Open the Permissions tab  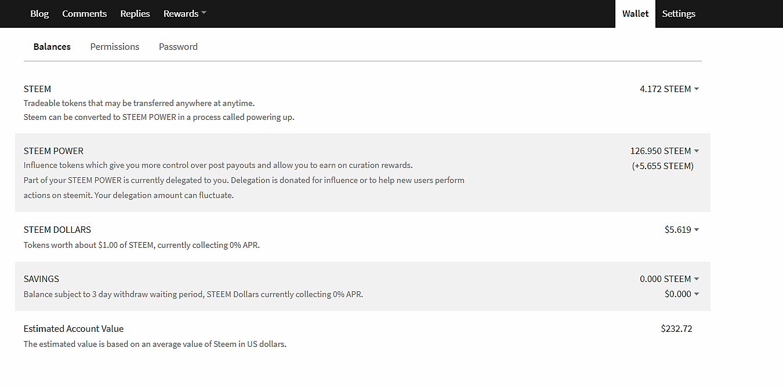pyautogui.click(x=115, y=47)
